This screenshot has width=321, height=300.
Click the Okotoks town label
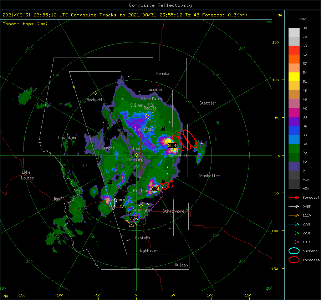pos(143,238)
